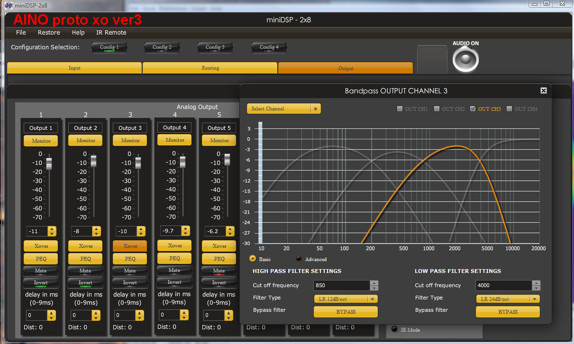Bypass the low pass filter
This screenshot has width=574, height=344.
pos(508,312)
